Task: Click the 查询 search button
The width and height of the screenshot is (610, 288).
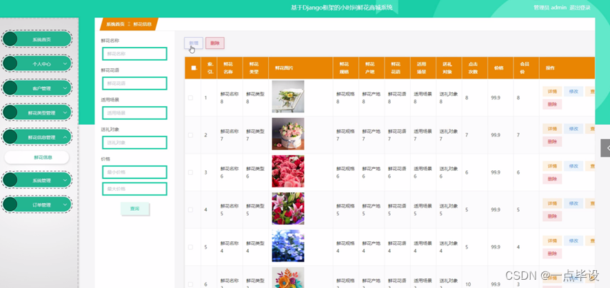Action: (x=134, y=209)
